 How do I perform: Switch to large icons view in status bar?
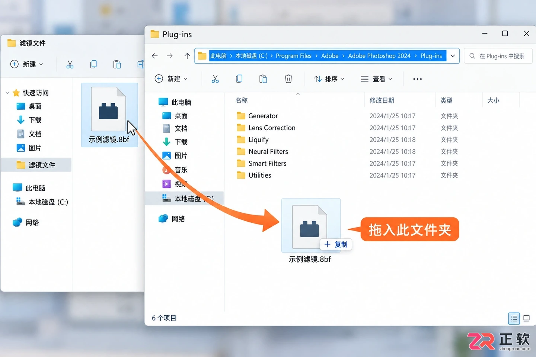pos(526,318)
